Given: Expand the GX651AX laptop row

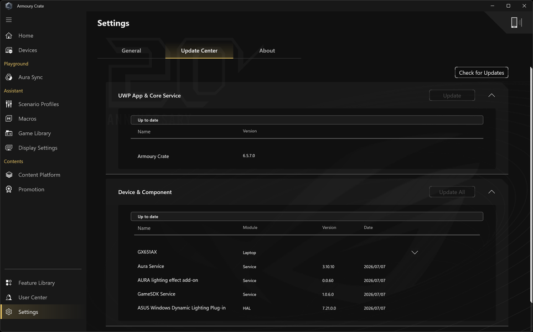Looking at the screenshot, I should click(x=415, y=252).
